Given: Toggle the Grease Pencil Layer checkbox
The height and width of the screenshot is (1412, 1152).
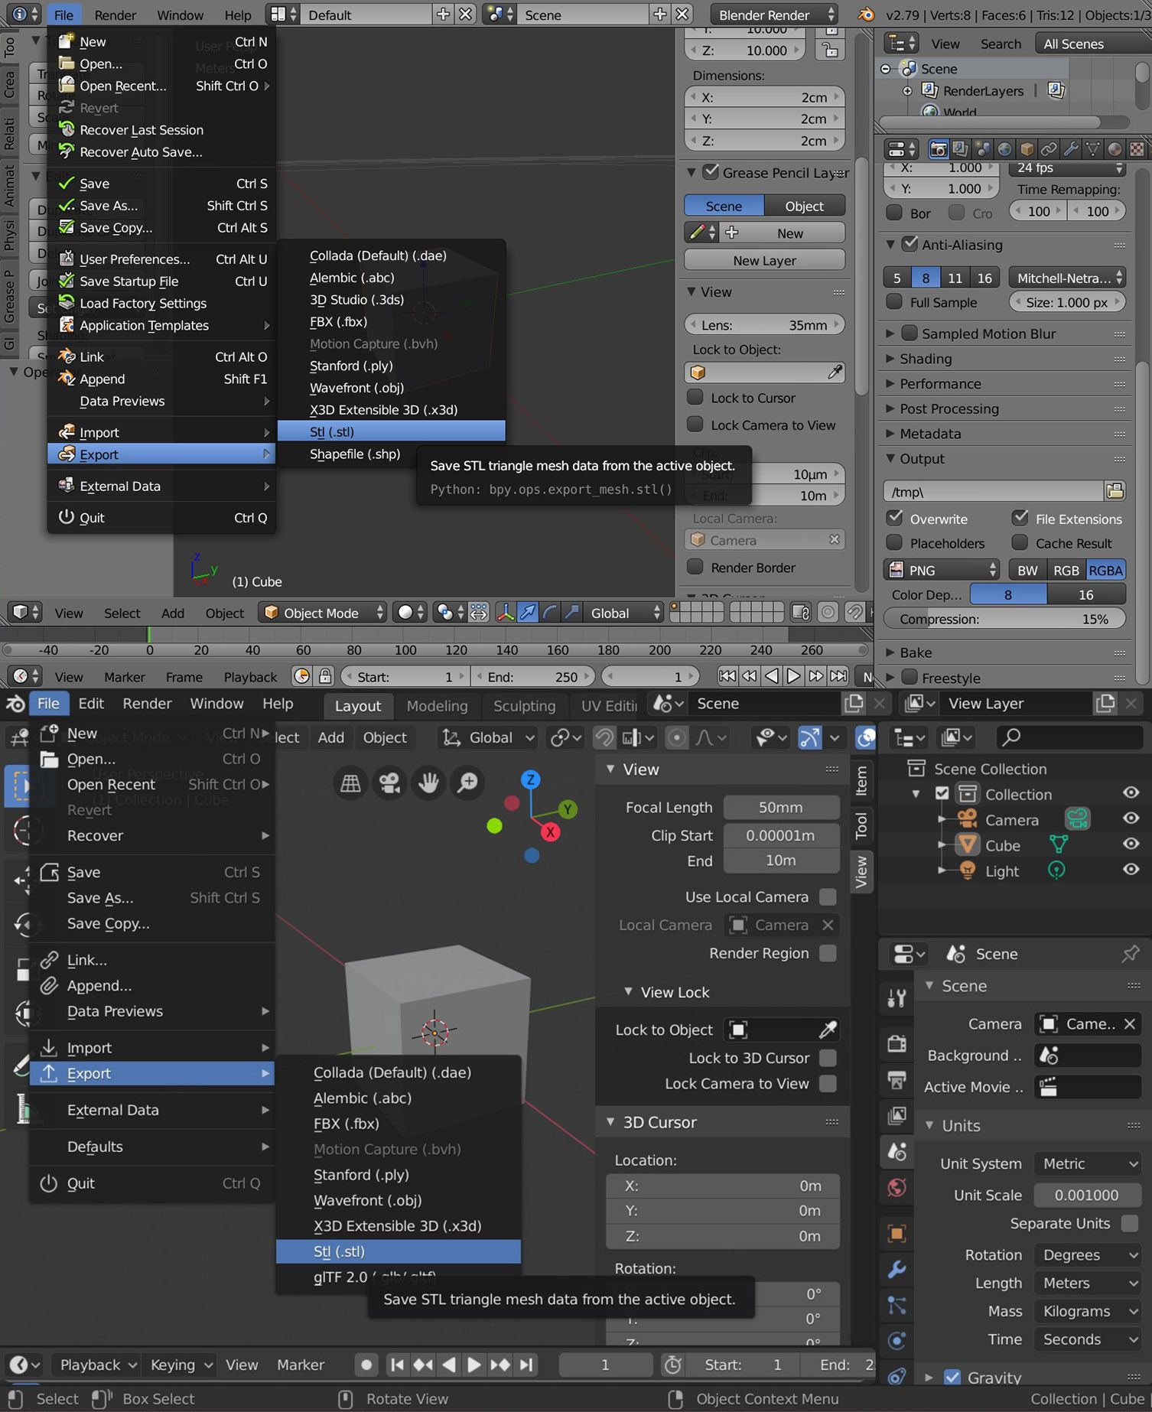Looking at the screenshot, I should pos(711,172).
